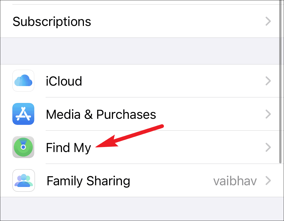Tap the green Find My radar icon

coord(23,147)
